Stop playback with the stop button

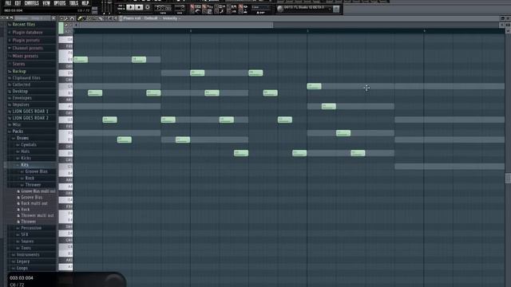click(139, 7)
